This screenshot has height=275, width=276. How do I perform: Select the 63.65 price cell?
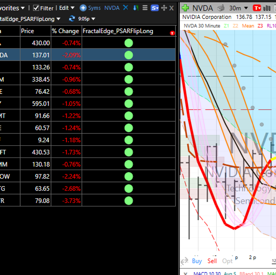point(35,189)
